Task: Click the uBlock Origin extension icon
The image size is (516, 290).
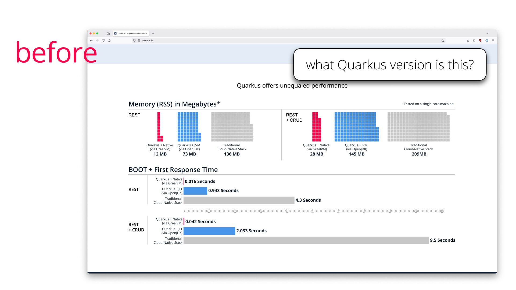Action: 480,41
